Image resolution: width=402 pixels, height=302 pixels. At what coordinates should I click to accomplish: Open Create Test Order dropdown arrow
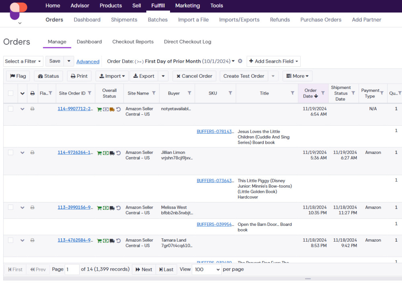273,76
